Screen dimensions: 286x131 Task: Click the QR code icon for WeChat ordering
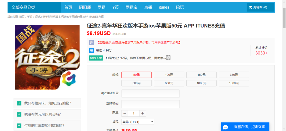(168, 58)
